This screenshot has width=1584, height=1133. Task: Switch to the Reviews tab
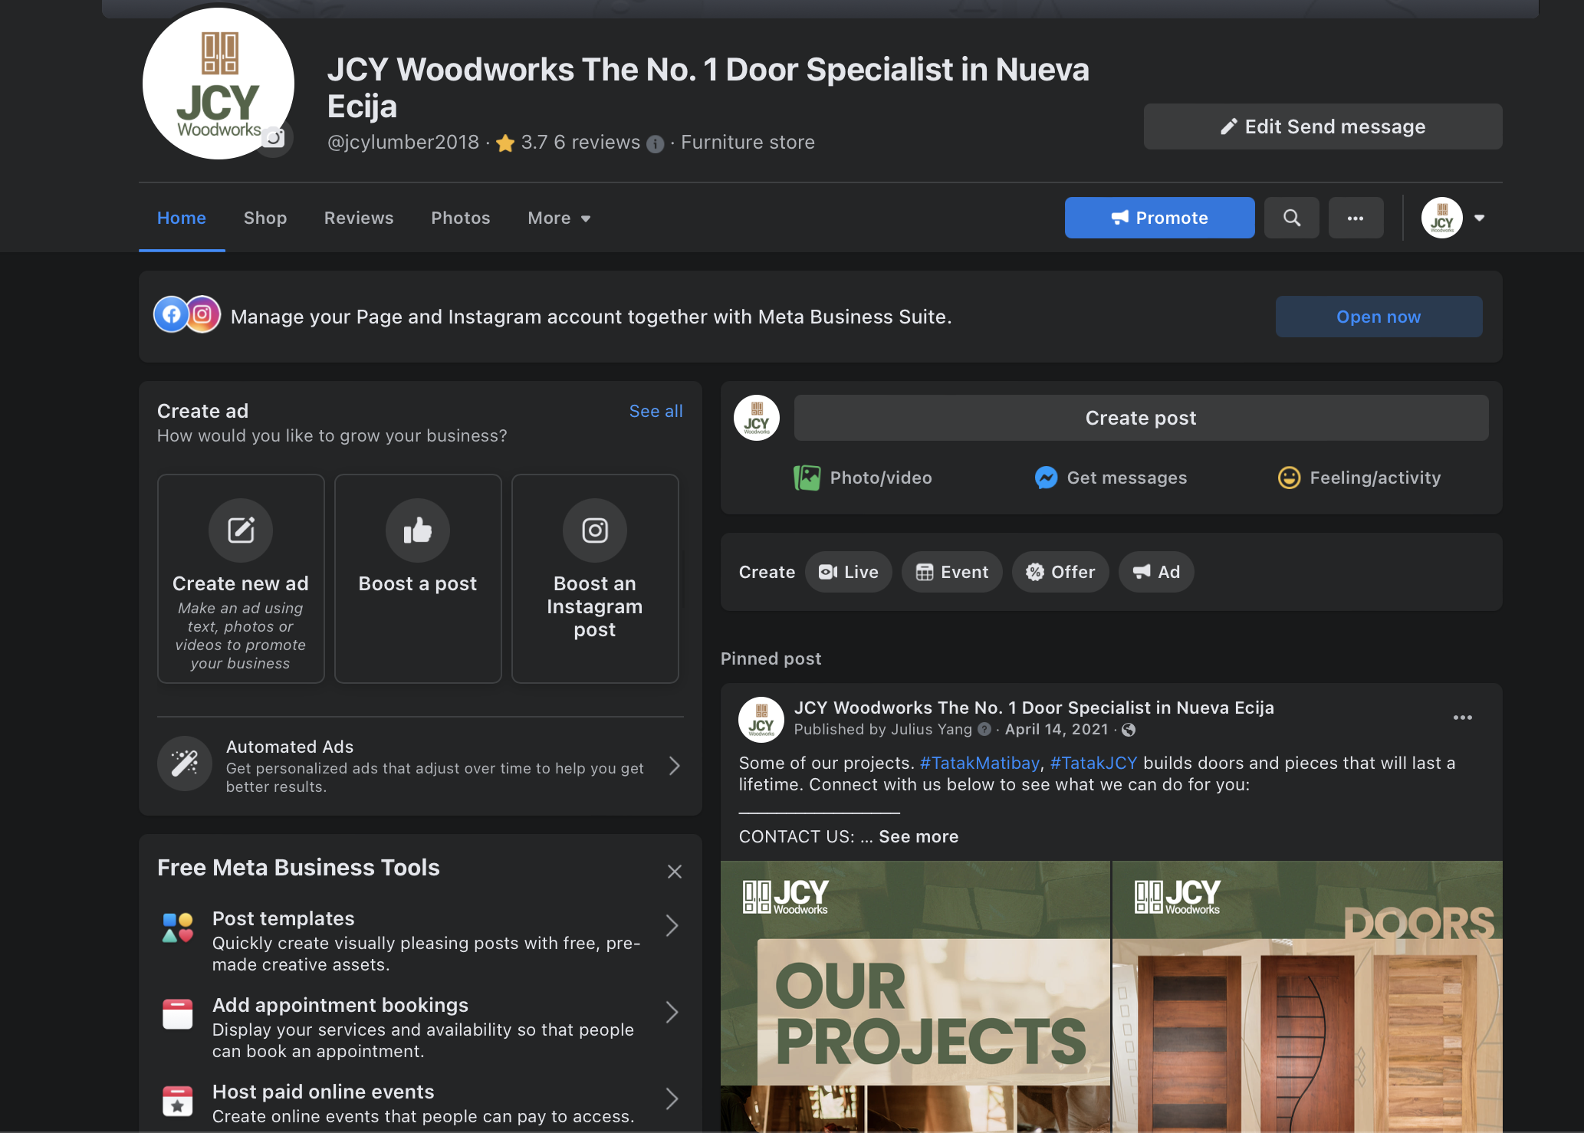click(358, 218)
